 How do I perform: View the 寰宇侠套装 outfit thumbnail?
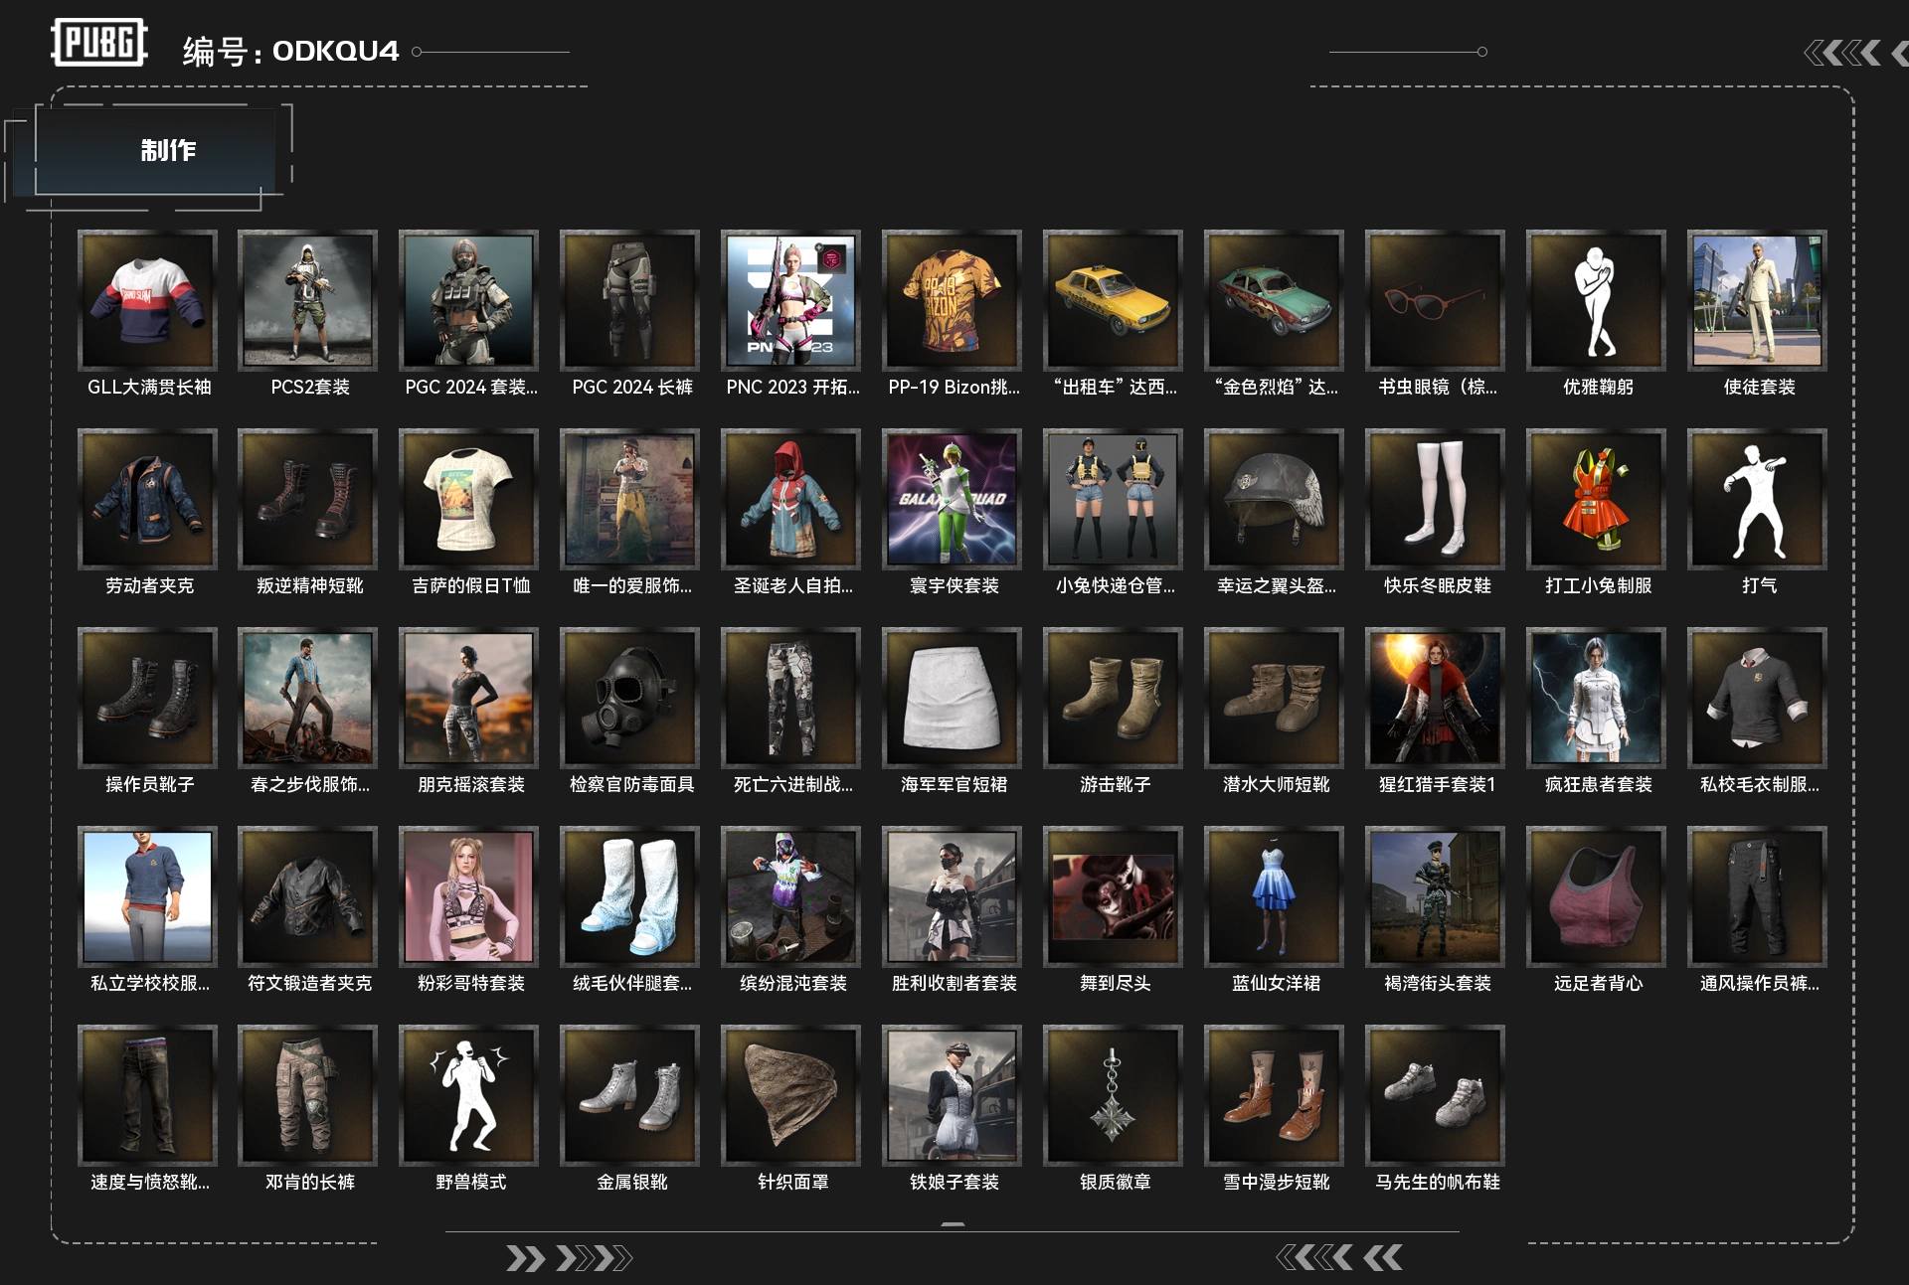tap(953, 499)
